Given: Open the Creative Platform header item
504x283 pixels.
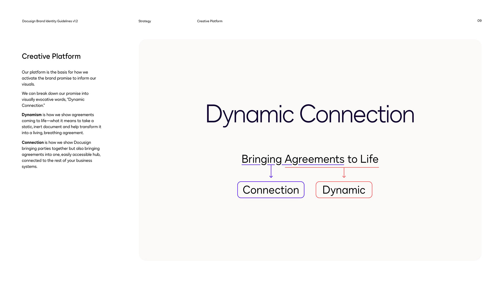Looking at the screenshot, I should point(209,21).
